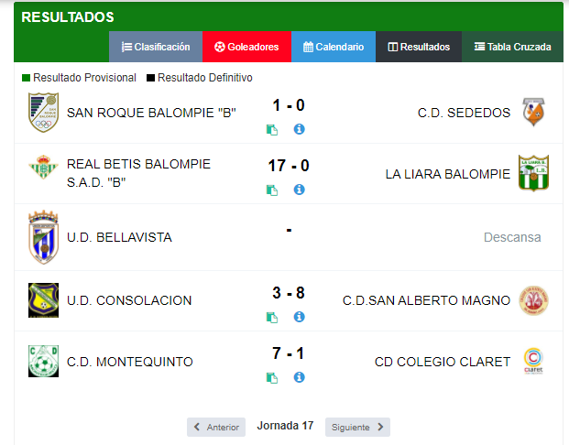Open the Goleadores tab
The height and width of the screenshot is (445, 569).
246,47
